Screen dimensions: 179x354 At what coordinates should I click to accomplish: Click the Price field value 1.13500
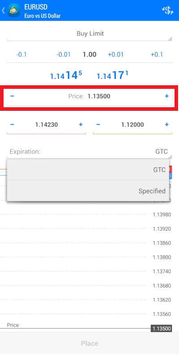pyautogui.click(x=99, y=96)
